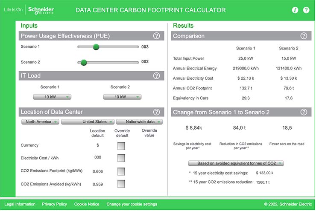Click help icon for Change from Scenario section
Viewport: 316px width, 211px height.
(x=304, y=113)
